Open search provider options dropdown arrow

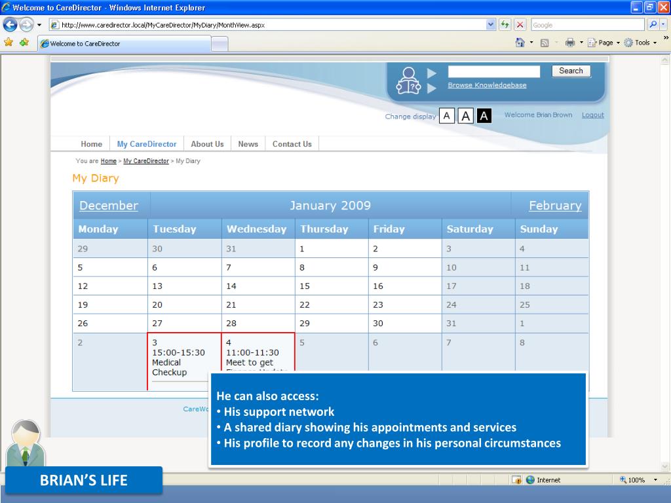[663, 25]
